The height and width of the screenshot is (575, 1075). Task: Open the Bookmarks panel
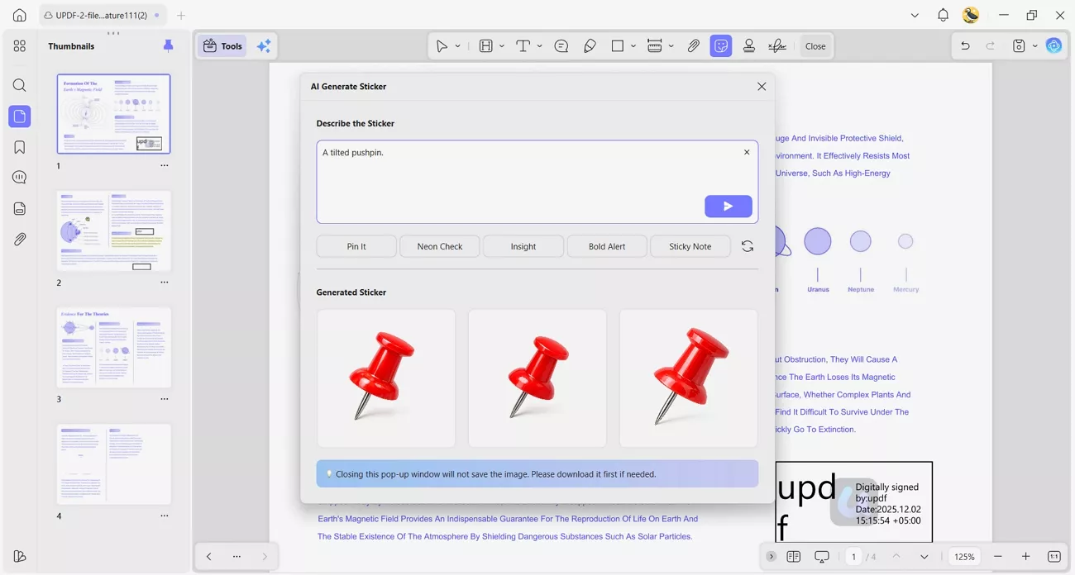click(x=19, y=146)
